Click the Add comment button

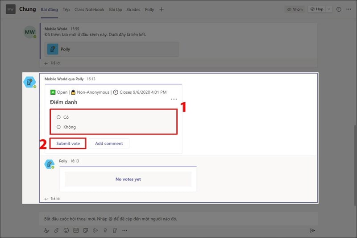[109, 143]
